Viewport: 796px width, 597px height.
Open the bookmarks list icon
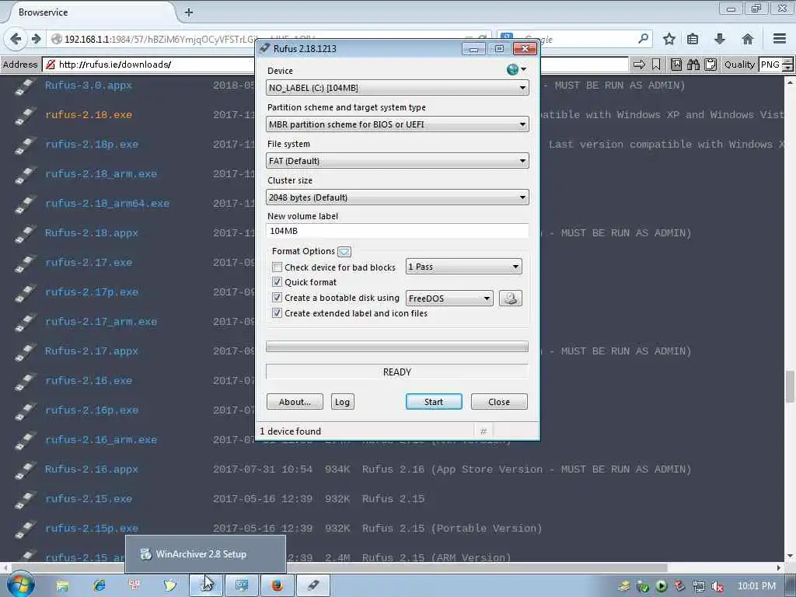tap(693, 39)
